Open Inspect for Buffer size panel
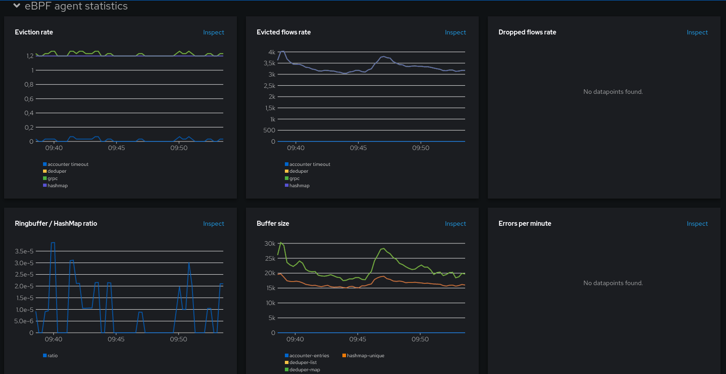The width and height of the screenshot is (726, 374). point(455,224)
